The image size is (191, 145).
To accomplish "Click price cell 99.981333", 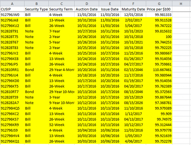I will (159, 15).
